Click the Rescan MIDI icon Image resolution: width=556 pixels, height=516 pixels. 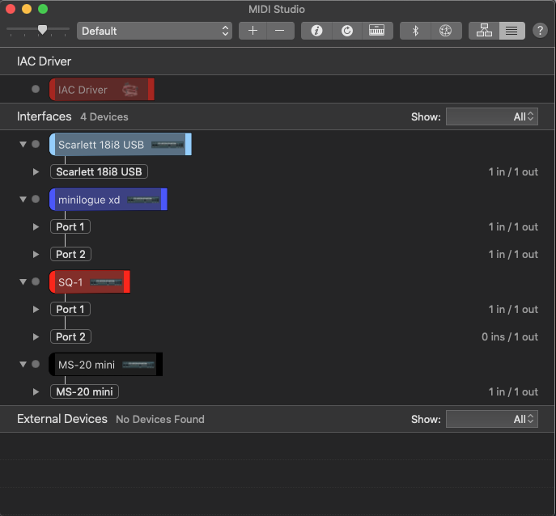(x=347, y=31)
